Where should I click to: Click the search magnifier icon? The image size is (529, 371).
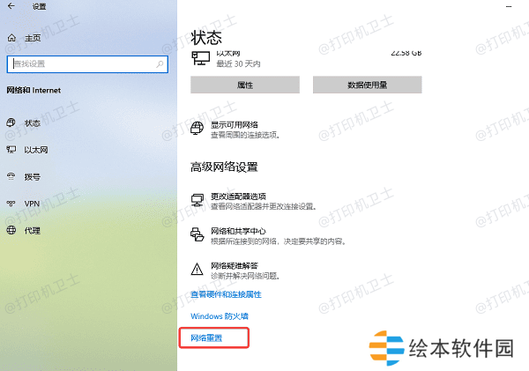tap(160, 63)
